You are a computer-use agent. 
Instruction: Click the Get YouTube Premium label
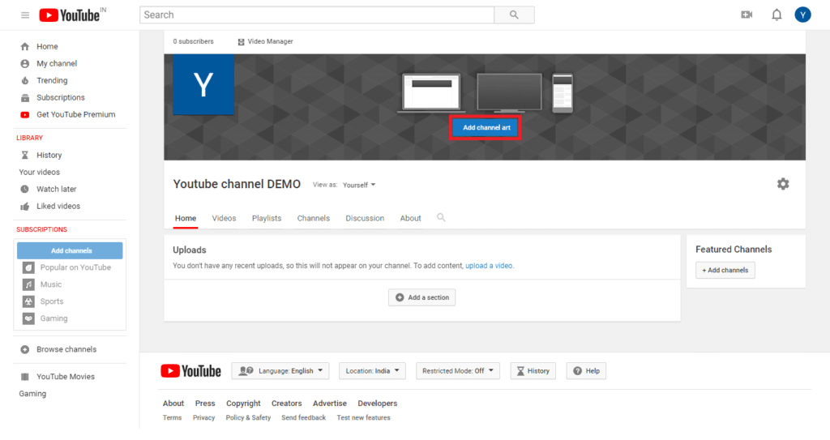(75, 114)
